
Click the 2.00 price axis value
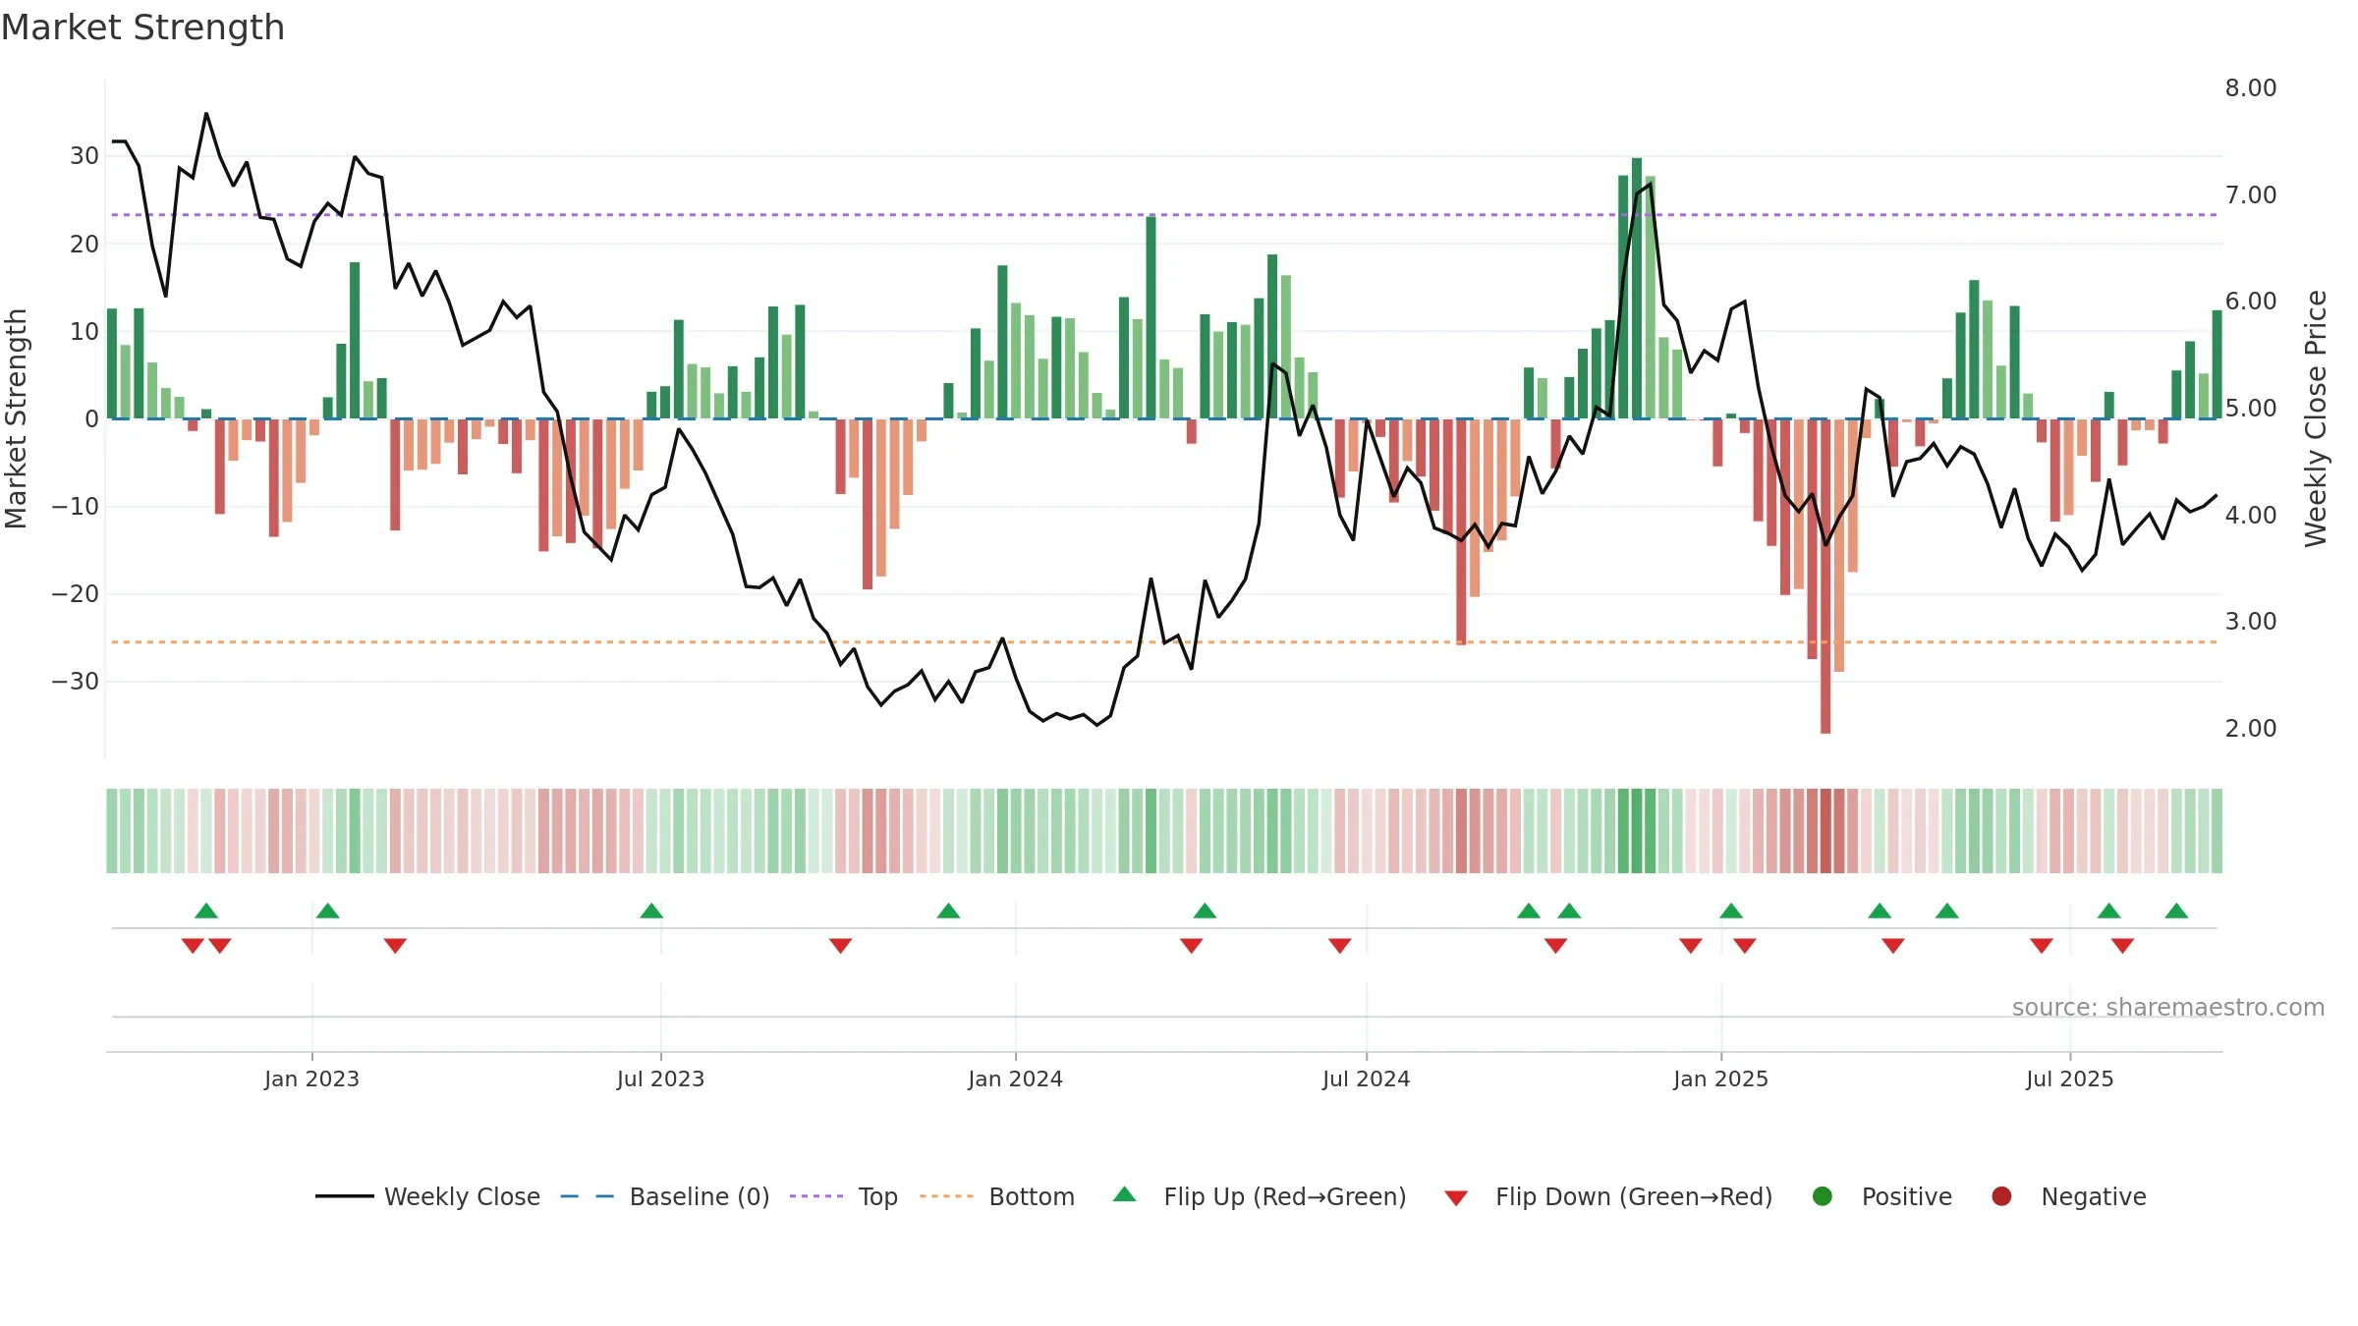click(x=2251, y=728)
